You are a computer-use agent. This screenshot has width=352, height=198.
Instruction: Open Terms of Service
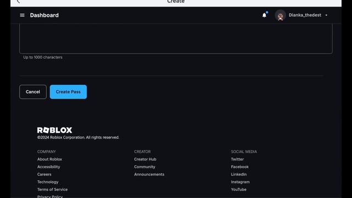click(x=52, y=189)
